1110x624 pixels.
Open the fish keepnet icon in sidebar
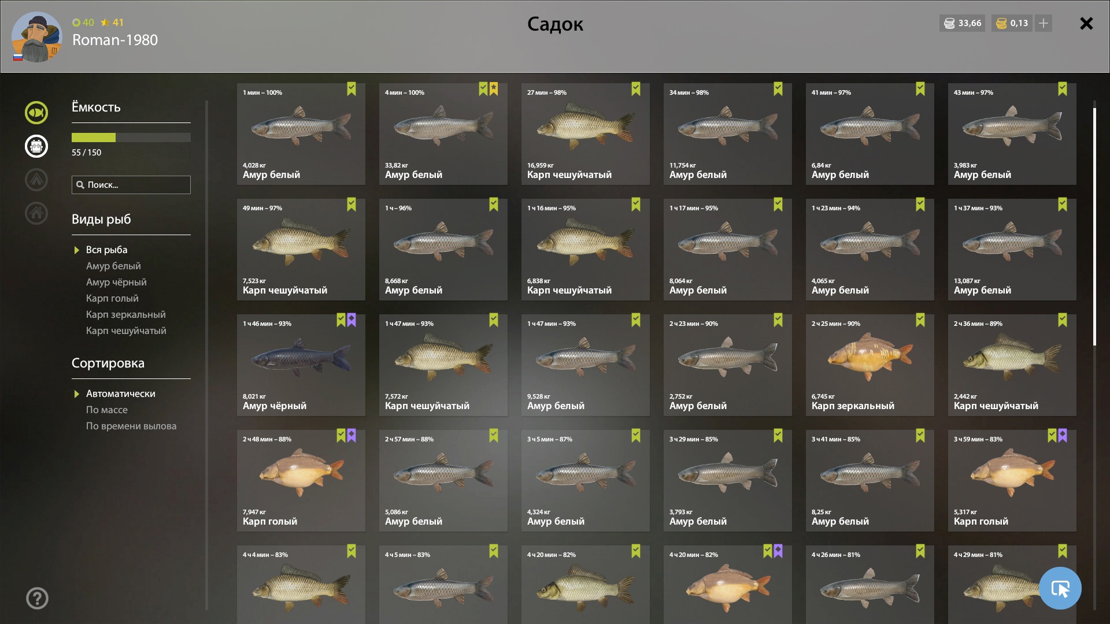click(x=36, y=113)
